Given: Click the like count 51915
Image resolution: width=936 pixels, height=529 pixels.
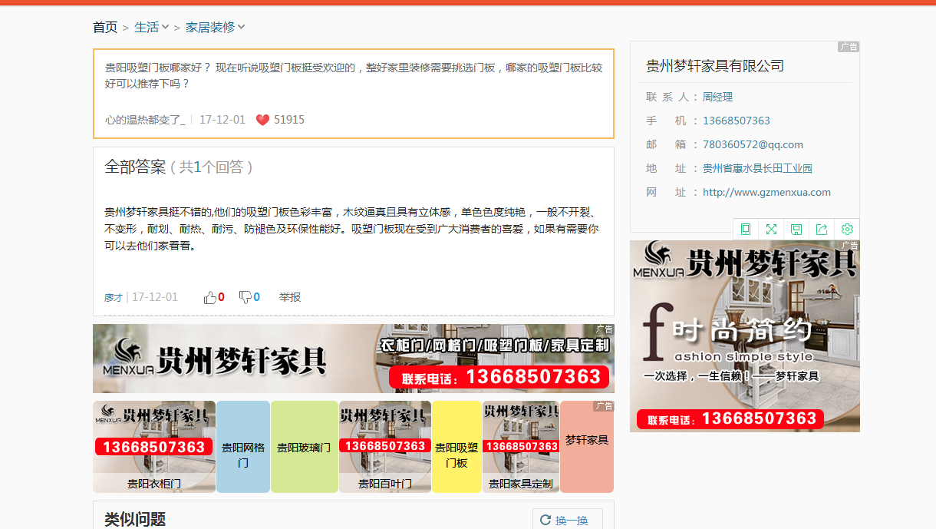Looking at the screenshot, I should pos(289,120).
